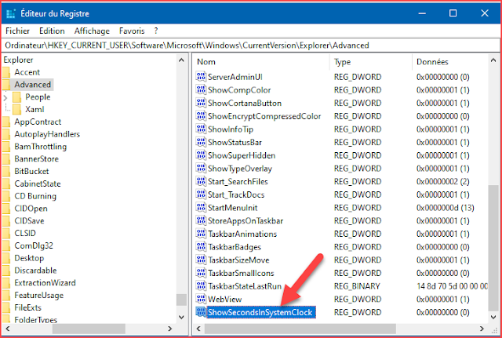Click the Start_SearchFiles value icon
502x338 pixels.
tap(201, 181)
